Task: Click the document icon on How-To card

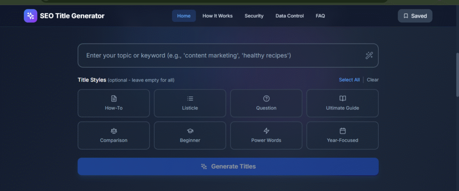Action: tap(114, 99)
